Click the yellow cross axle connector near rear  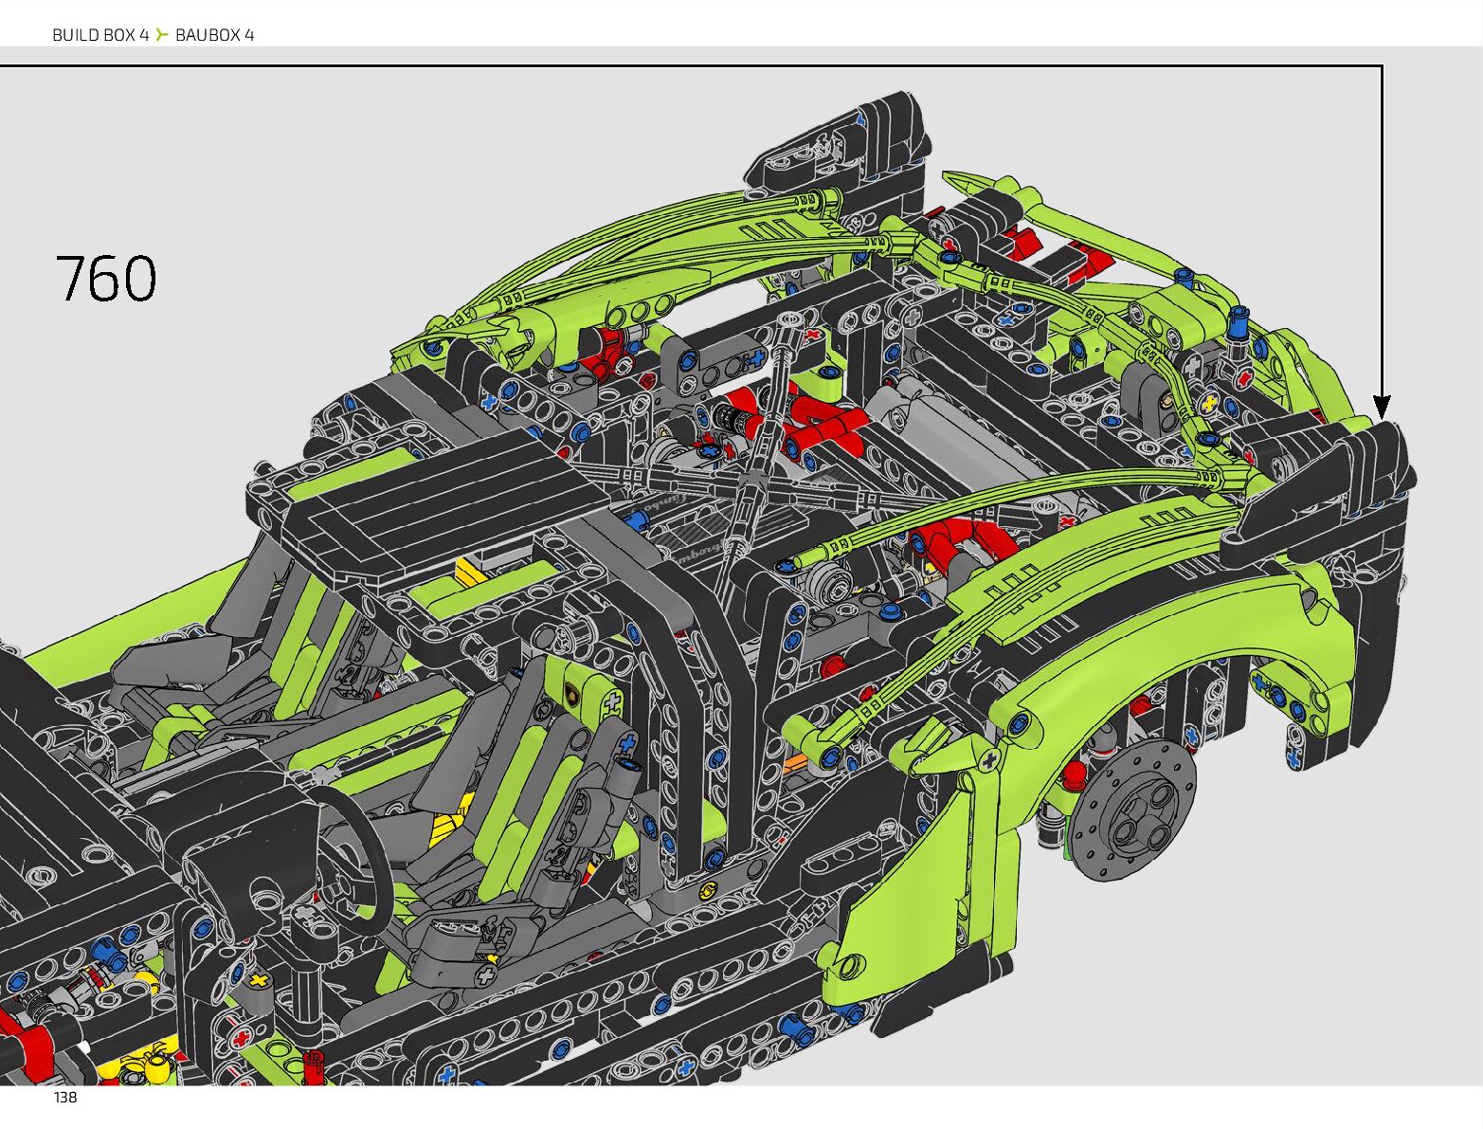coord(1208,404)
